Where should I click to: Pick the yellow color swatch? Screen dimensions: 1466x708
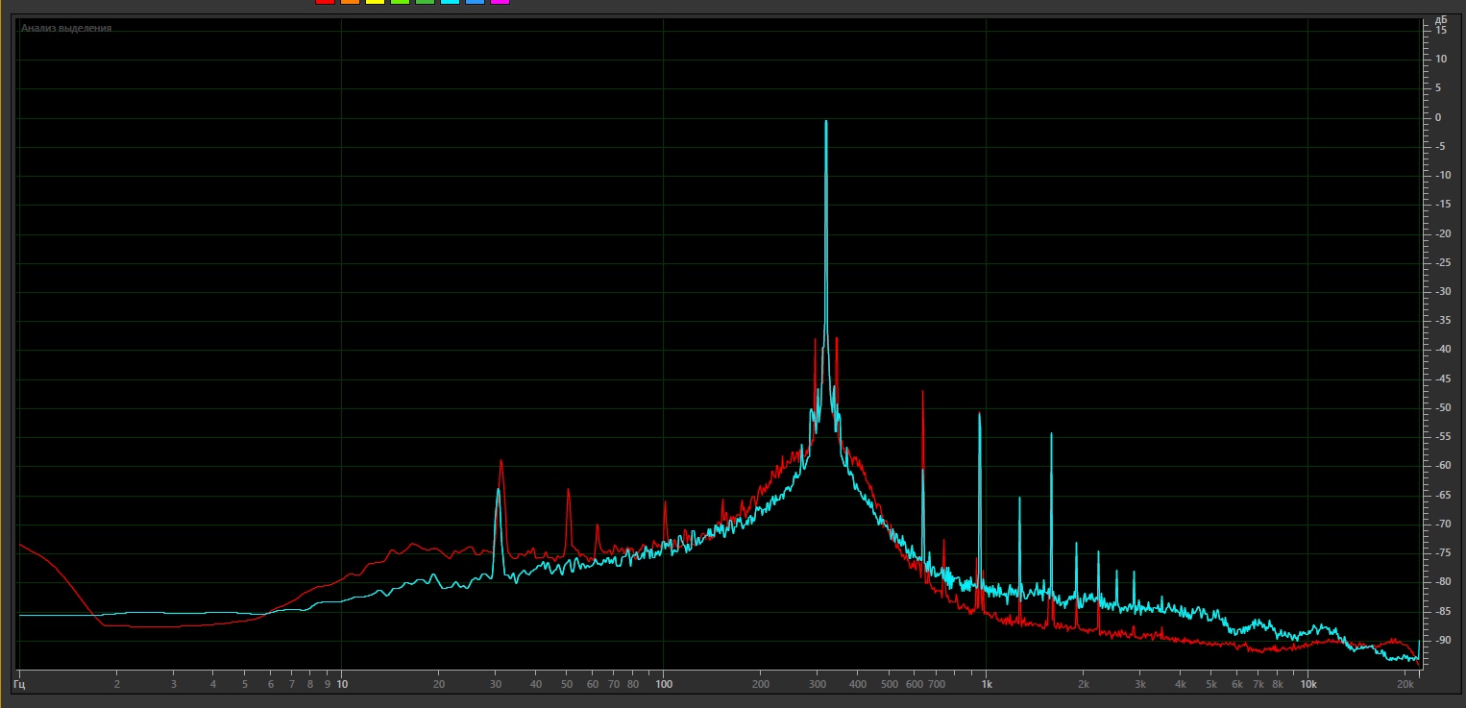tap(375, 2)
